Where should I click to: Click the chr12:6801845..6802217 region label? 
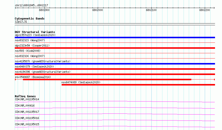click(x=31, y=5)
